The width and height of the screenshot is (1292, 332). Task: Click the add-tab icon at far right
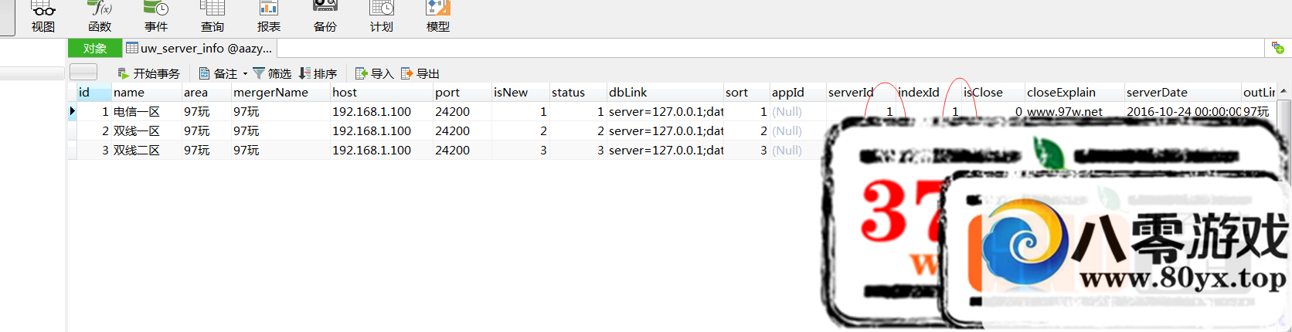[x=1277, y=48]
